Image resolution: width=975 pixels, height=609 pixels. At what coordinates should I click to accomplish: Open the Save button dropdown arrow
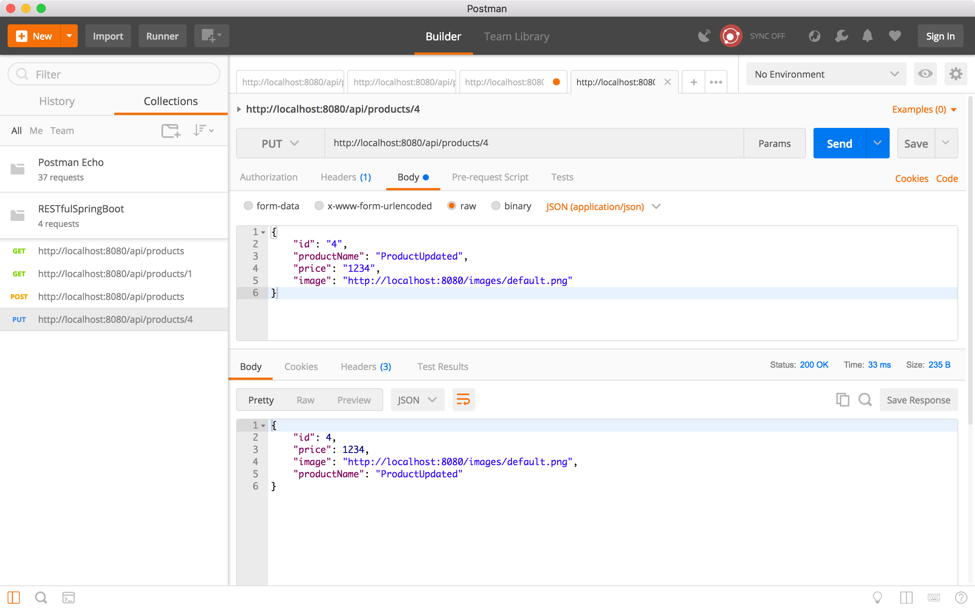click(946, 143)
